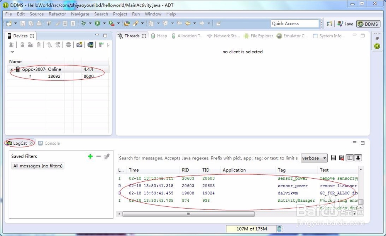The width and height of the screenshot is (386, 236).
Task: Click the Open Type folder icon
Action: [x=127, y=23]
